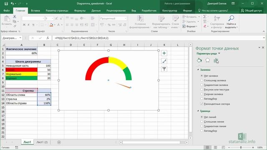Open number format Процентный dropdown
The image size is (267, 150).
126,18
